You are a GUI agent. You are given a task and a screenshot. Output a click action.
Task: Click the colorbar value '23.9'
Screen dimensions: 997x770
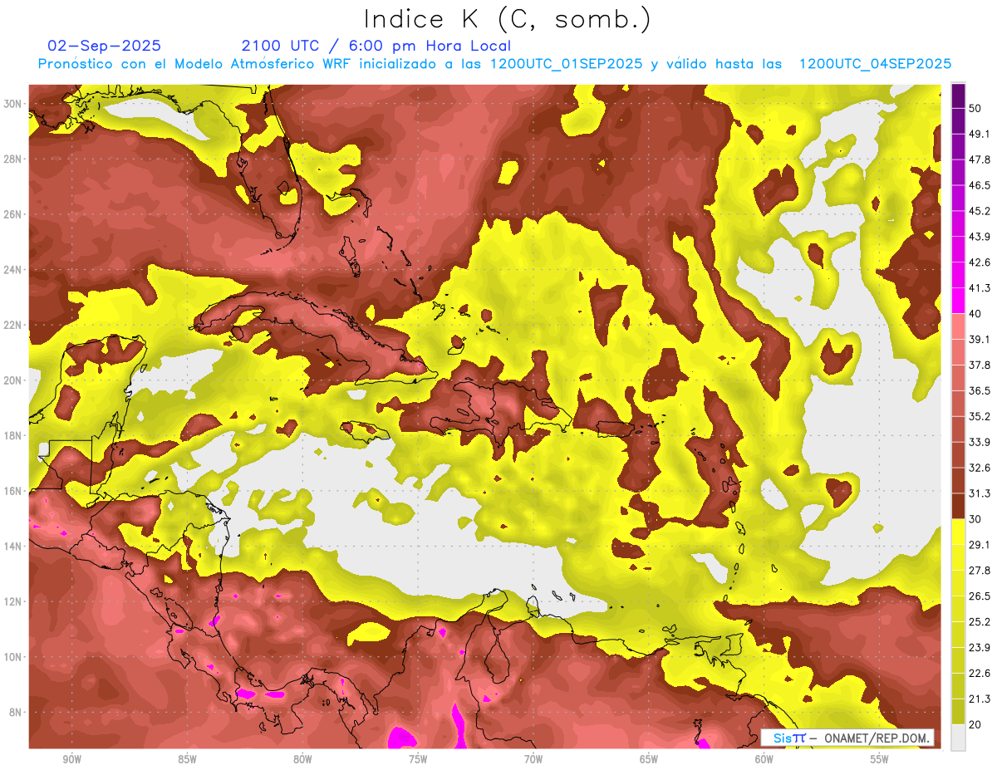[x=980, y=648]
